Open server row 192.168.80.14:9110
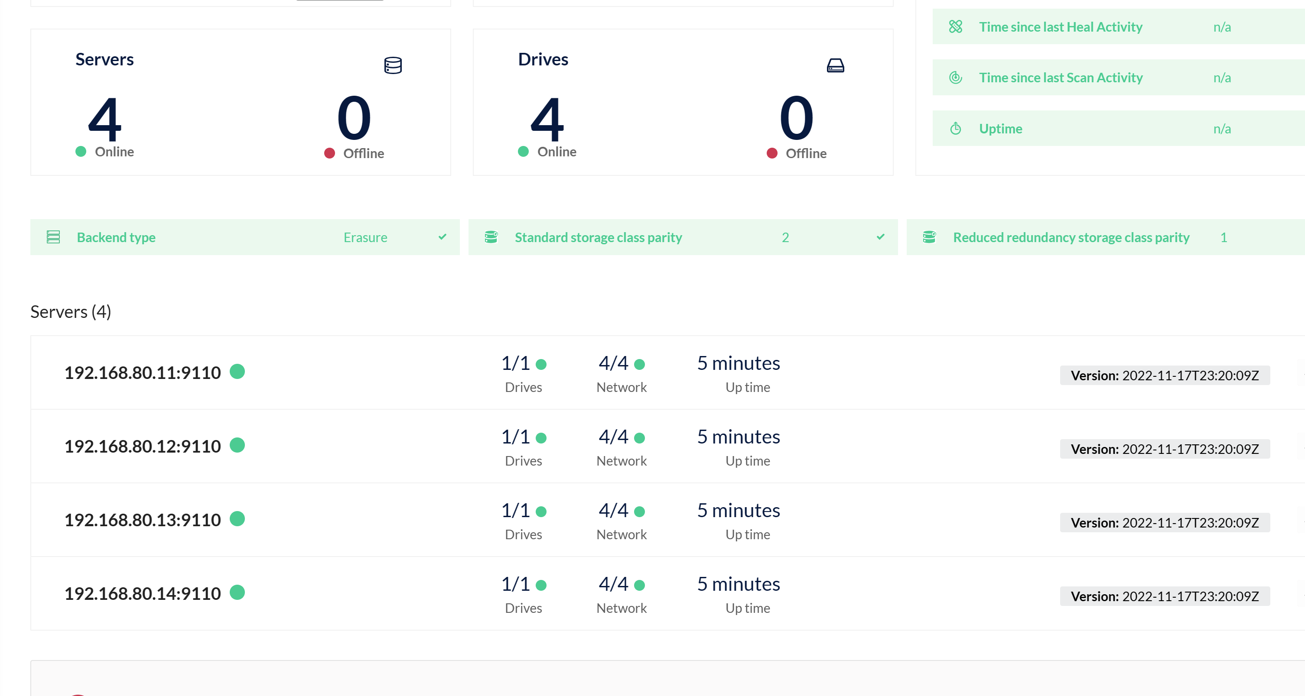 coord(668,593)
